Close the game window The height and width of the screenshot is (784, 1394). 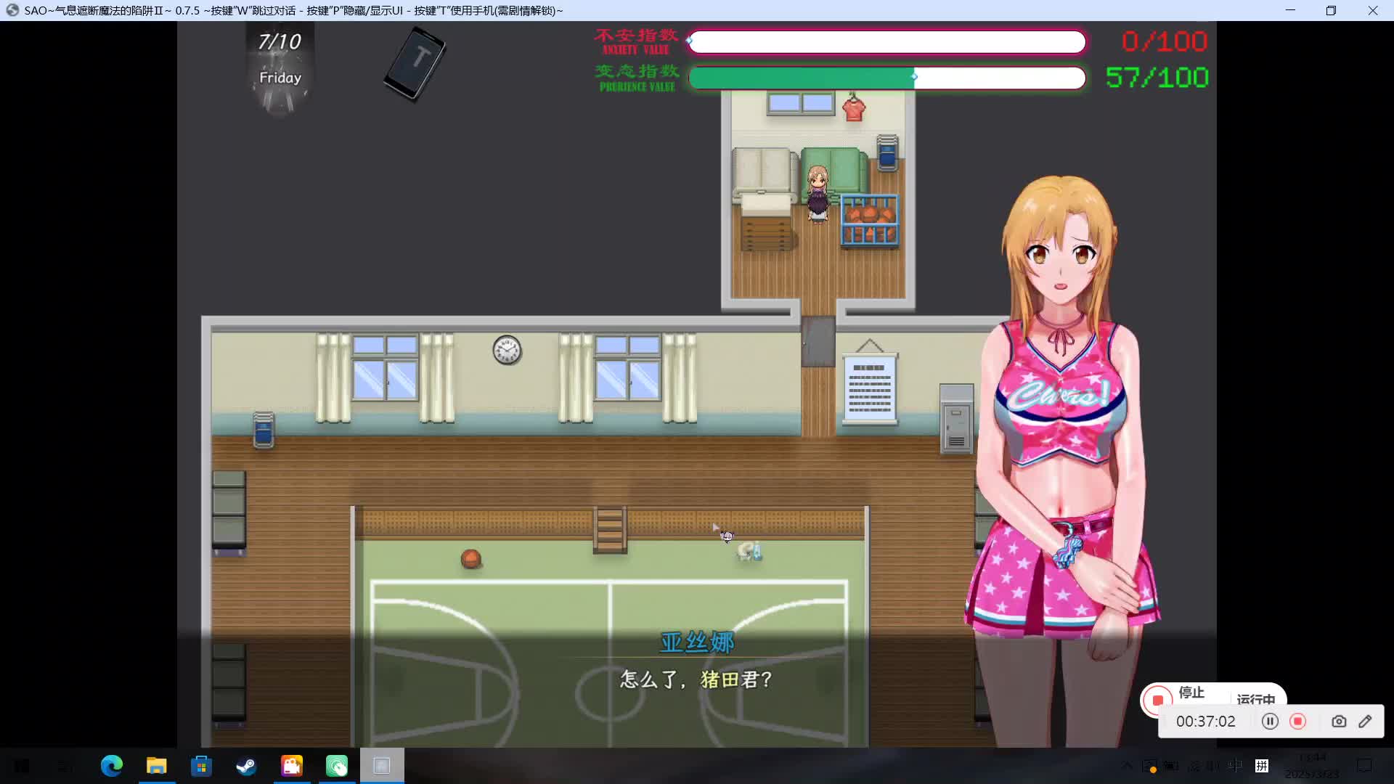pyautogui.click(x=1373, y=10)
